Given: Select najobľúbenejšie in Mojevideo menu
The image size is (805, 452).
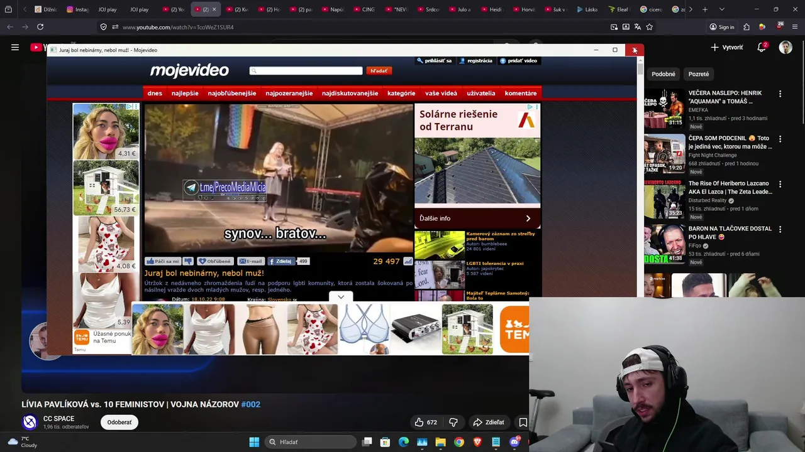Looking at the screenshot, I should click(232, 93).
